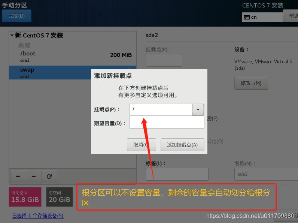Click the 取消 button in dialog
Image resolution: width=298 pixels, height=223 pixels.
click(142, 145)
